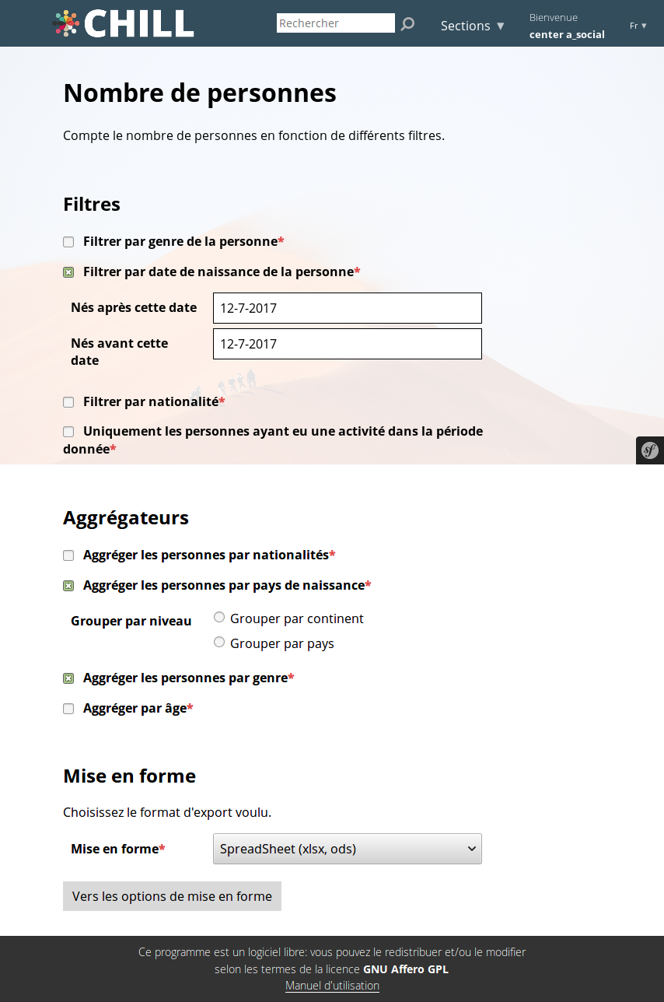
Task: Enable Aggréger les personnes par nationalités
Action: click(x=68, y=555)
